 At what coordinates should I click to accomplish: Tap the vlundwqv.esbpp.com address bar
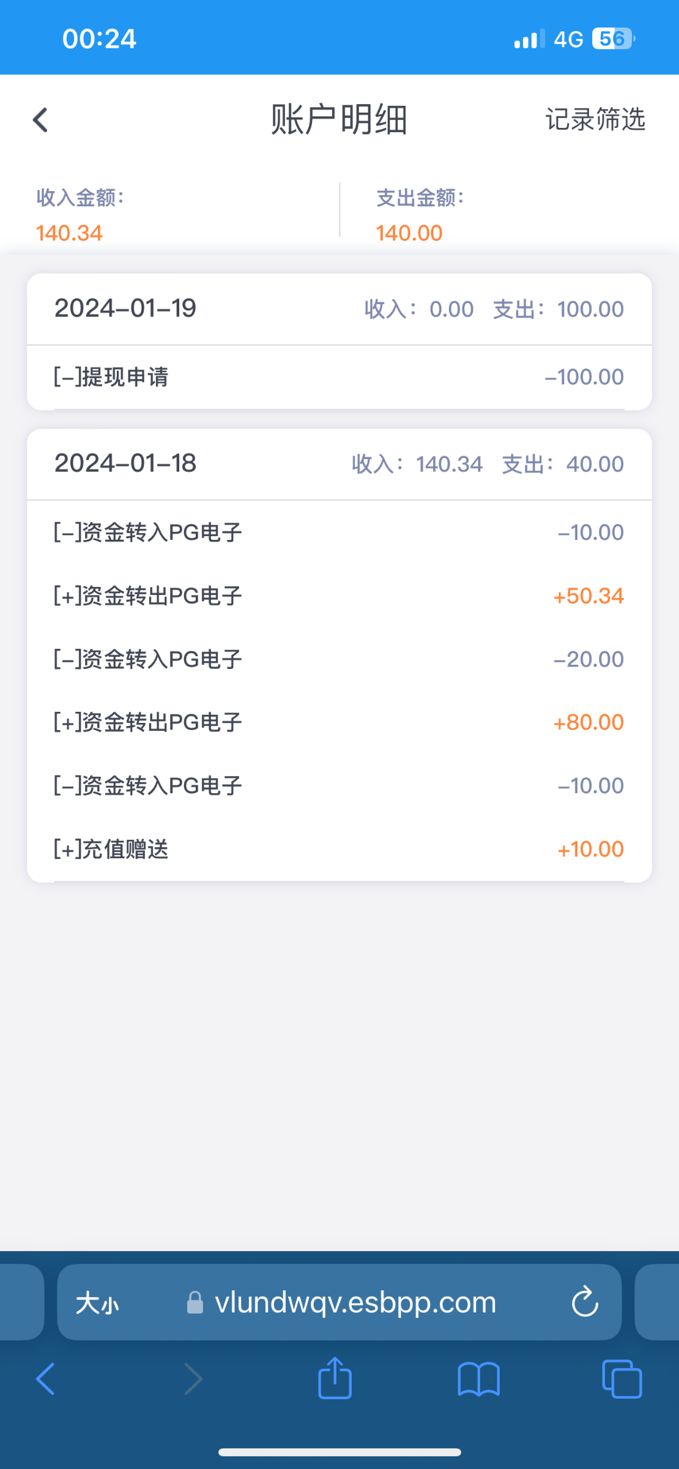pyautogui.click(x=355, y=1303)
